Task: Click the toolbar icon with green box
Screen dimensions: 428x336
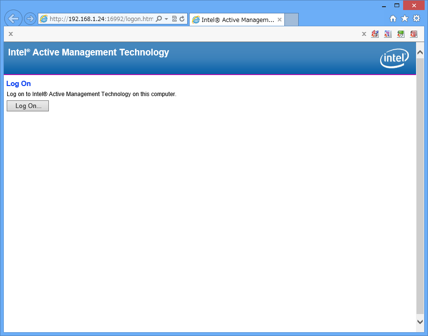Action: click(401, 34)
